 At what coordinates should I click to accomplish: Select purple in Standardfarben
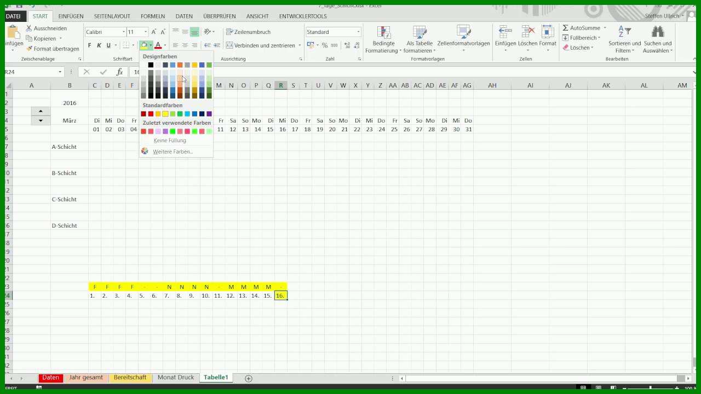pyautogui.click(x=209, y=114)
